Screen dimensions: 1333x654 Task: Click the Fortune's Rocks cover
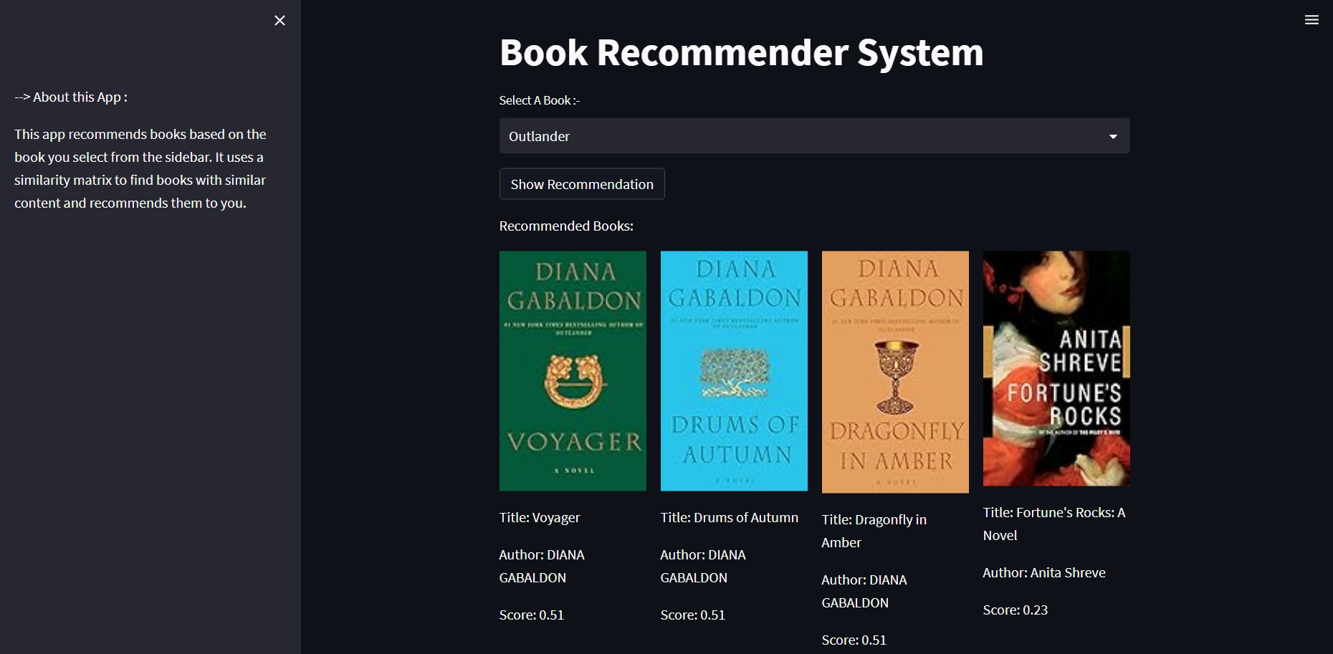1056,368
